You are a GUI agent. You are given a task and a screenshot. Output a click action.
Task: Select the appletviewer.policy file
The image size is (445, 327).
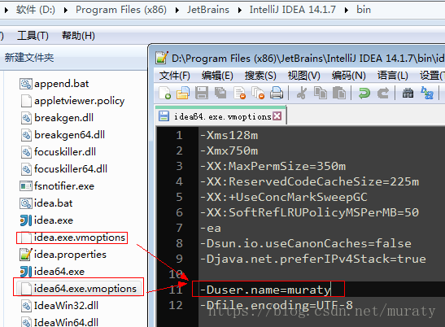coord(72,101)
